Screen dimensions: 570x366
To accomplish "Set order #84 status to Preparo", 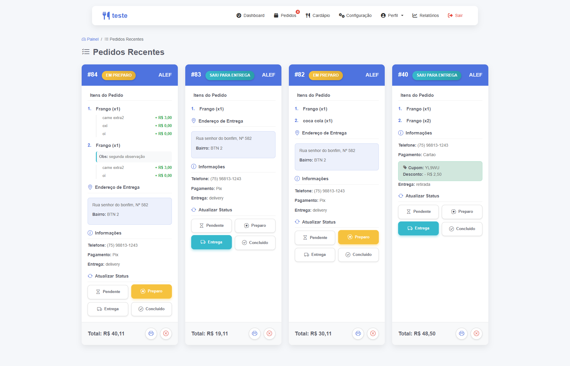I will [151, 291].
